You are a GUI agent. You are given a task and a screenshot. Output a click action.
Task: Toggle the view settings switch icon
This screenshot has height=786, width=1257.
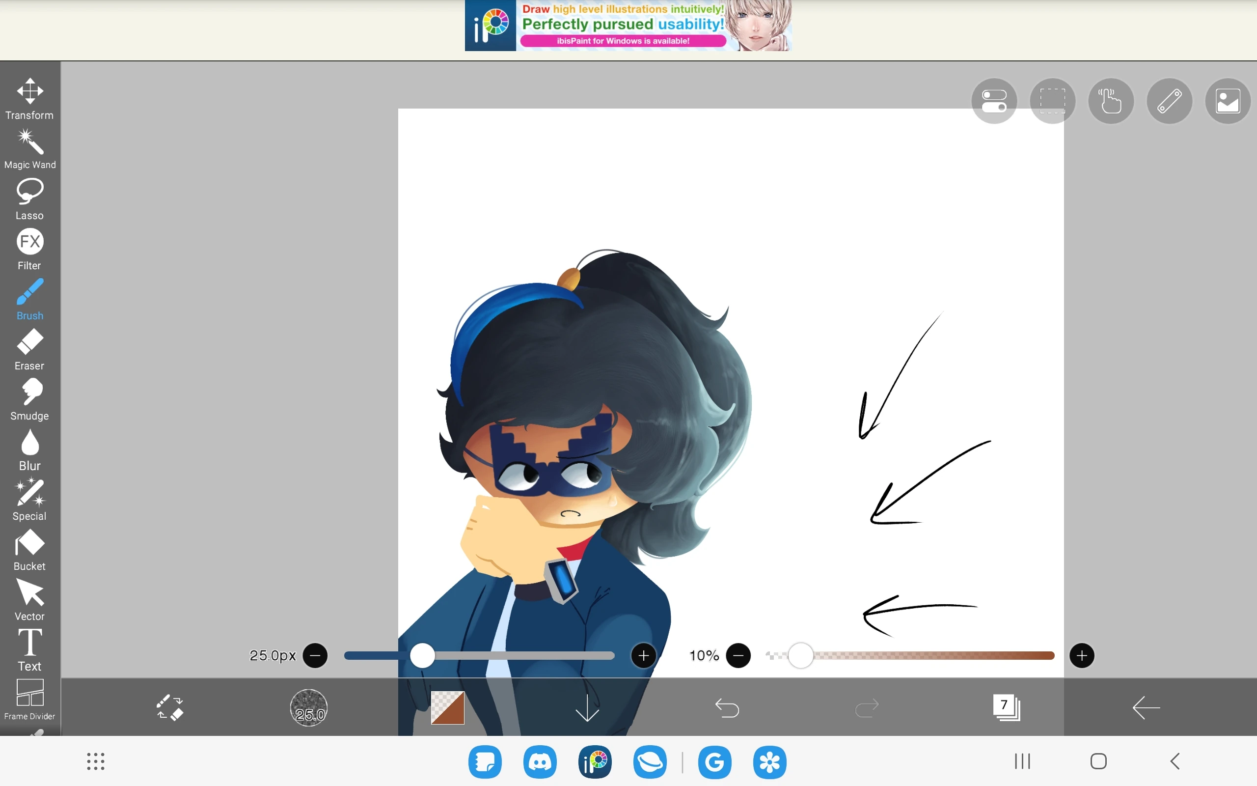coord(994,101)
